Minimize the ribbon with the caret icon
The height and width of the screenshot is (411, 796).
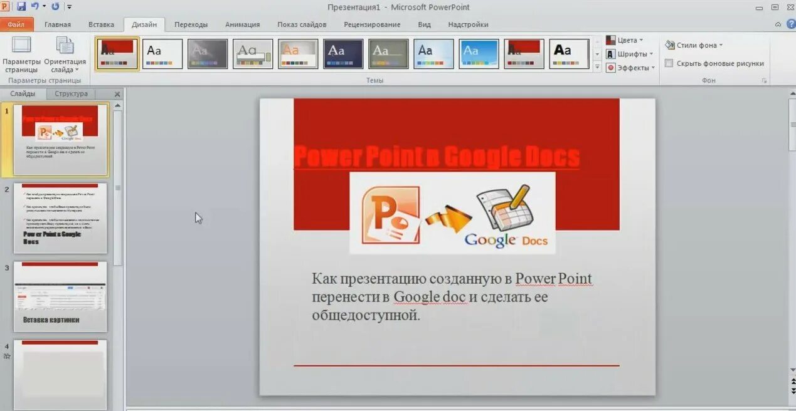click(x=778, y=24)
